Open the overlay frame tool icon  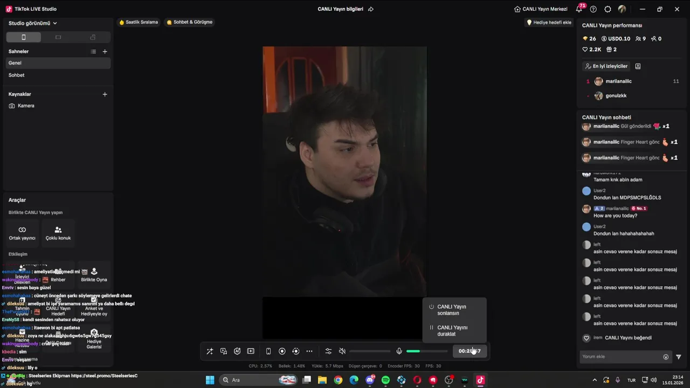point(251,351)
